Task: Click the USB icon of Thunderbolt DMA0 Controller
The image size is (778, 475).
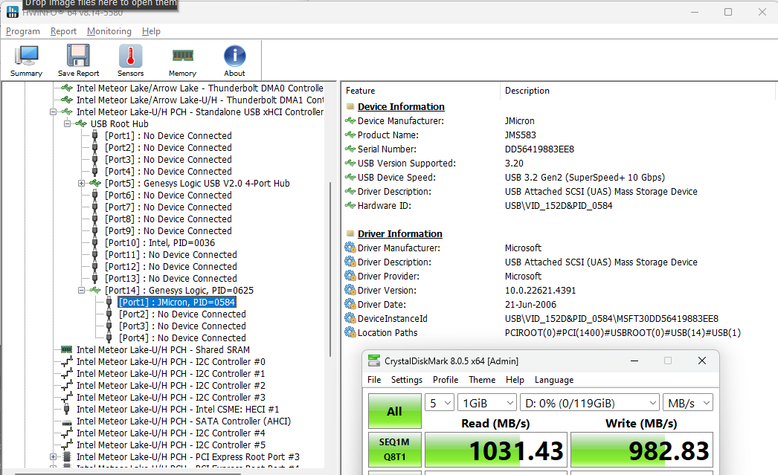Action: [x=66, y=88]
